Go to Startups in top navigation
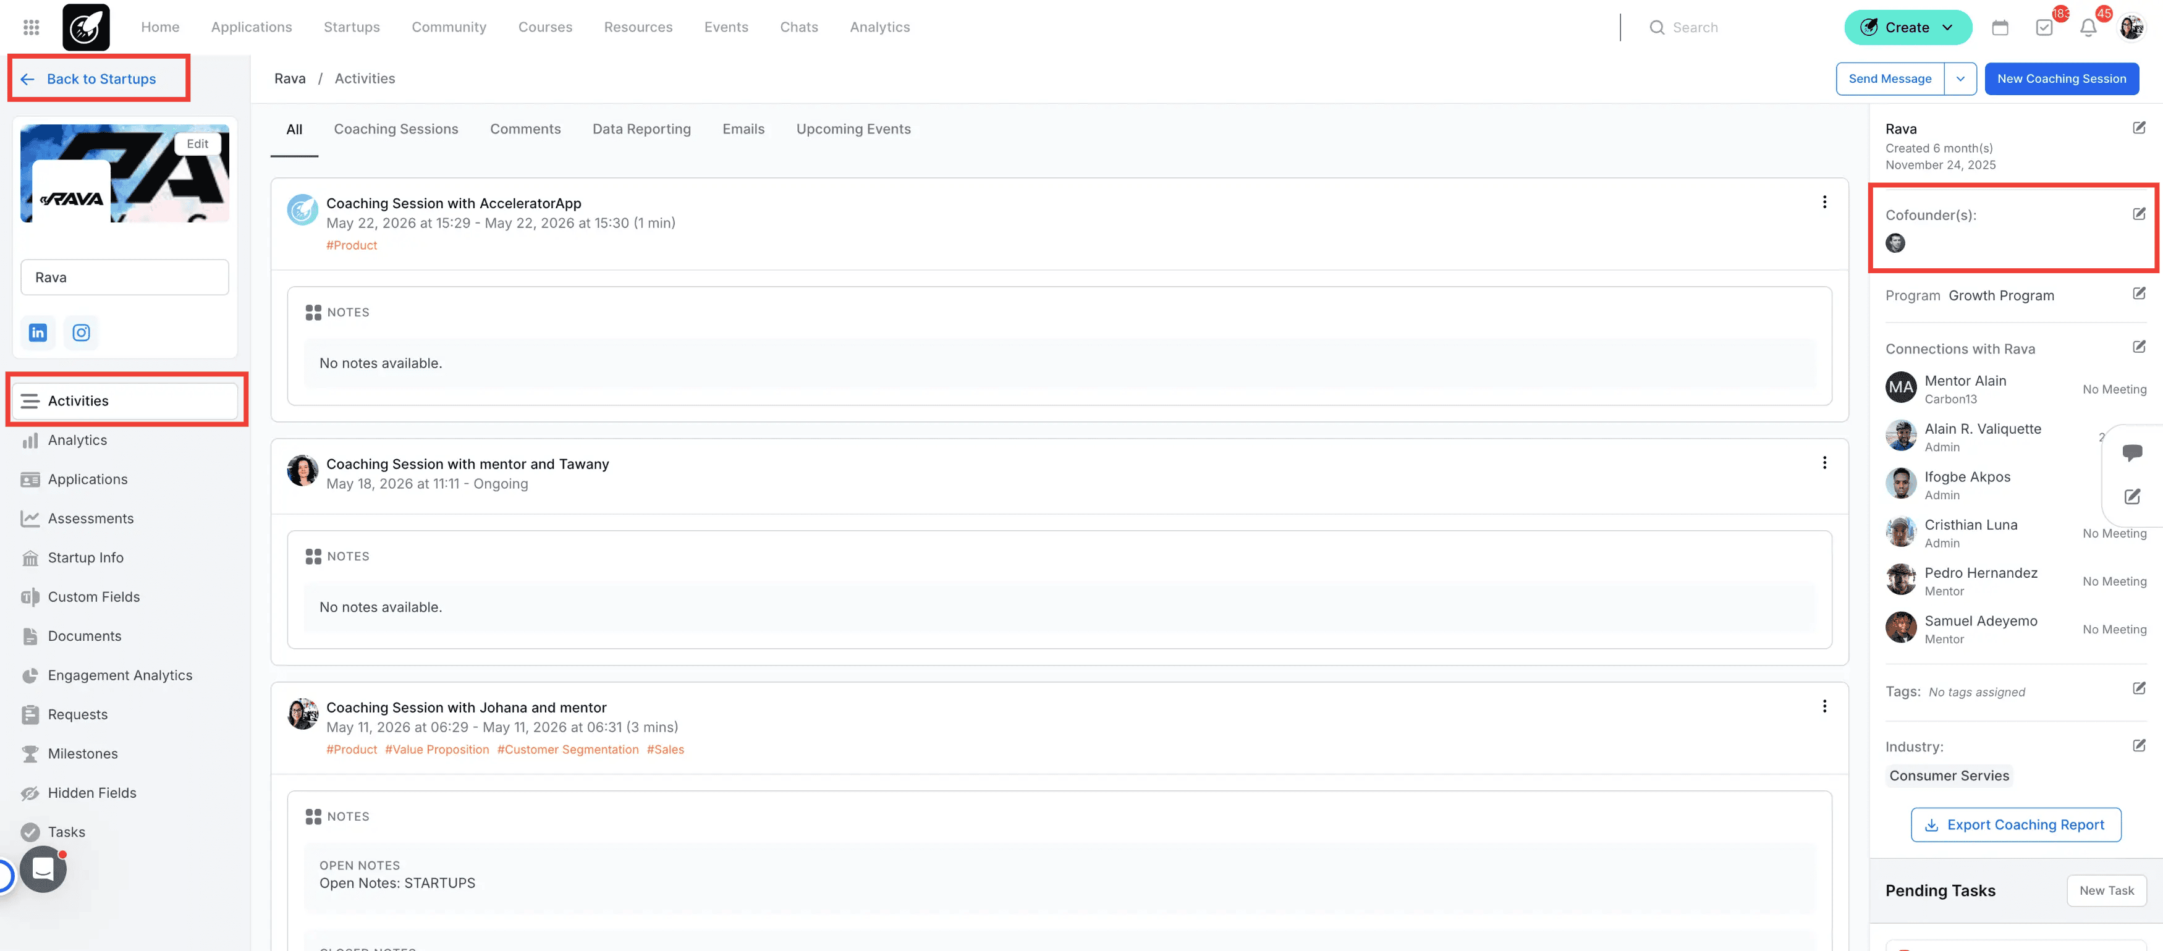 [x=351, y=27]
